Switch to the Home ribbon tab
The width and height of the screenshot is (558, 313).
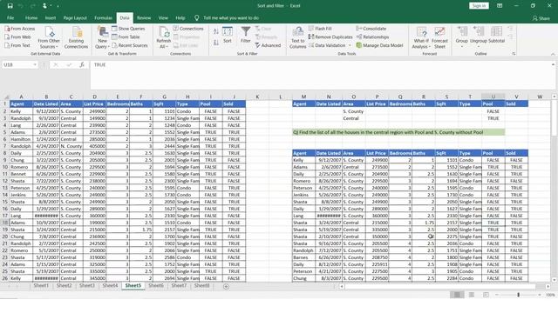tap(31, 17)
